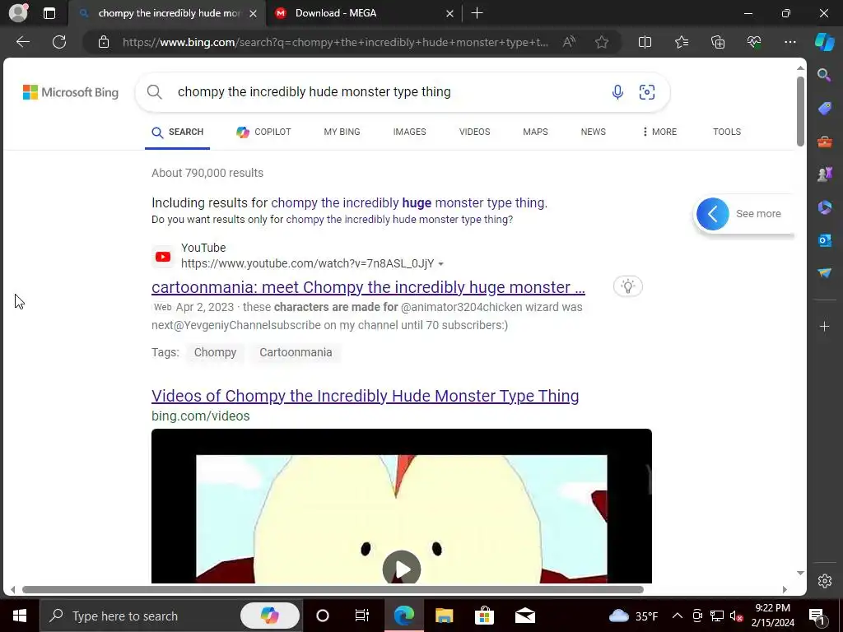
Task: Switch to the NEWS tab
Action: [x=593, y=132]
